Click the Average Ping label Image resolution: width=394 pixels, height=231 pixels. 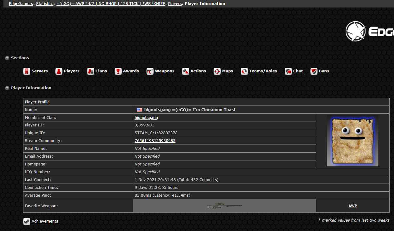point(38,195)
